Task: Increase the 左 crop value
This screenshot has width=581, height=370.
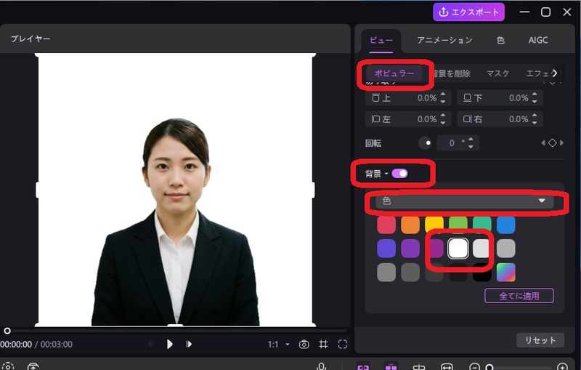Action: pos(443,116)
